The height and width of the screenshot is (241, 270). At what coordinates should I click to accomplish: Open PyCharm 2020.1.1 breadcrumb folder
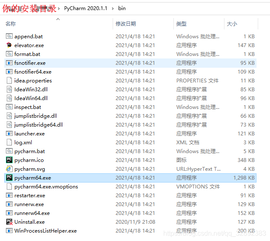[x=86, y=8]
